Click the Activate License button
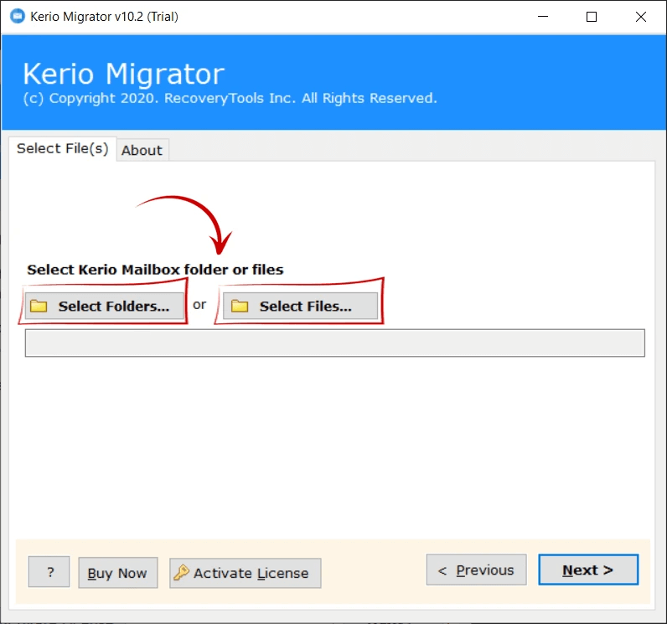The image size is (667, 624). click(245, 573)
